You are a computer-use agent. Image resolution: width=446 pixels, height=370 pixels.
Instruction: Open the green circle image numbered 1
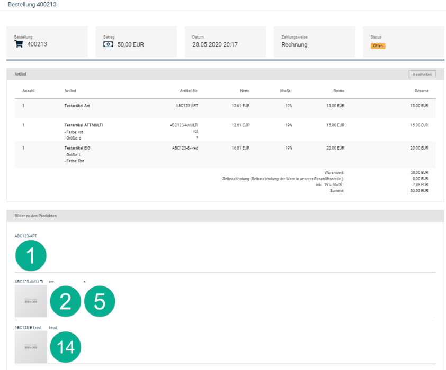31,255
